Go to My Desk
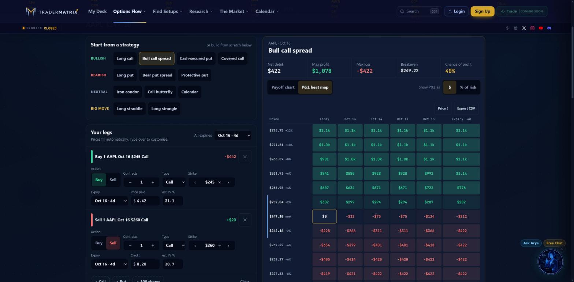574x282 pixels. [97, 11]
